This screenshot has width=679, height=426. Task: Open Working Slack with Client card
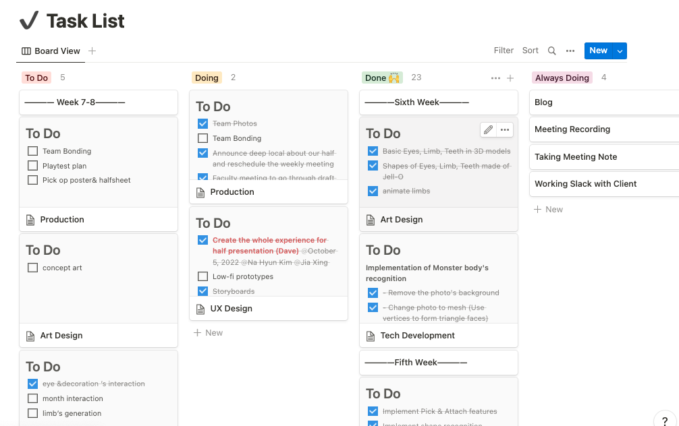click(604, 184)
